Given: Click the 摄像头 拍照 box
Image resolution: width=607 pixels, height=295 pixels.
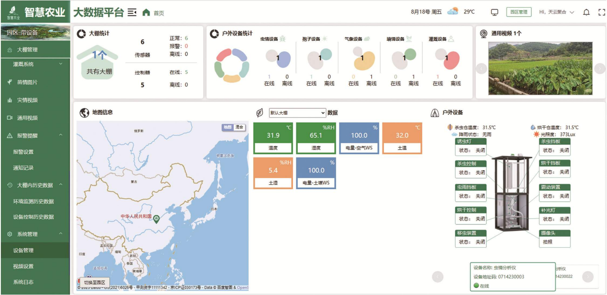Looking at the screenshot, I should click(555, 238).
